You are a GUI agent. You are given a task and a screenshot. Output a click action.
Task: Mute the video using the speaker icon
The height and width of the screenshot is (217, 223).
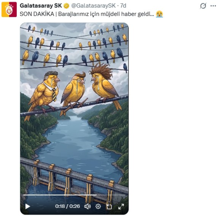point(88,206)
